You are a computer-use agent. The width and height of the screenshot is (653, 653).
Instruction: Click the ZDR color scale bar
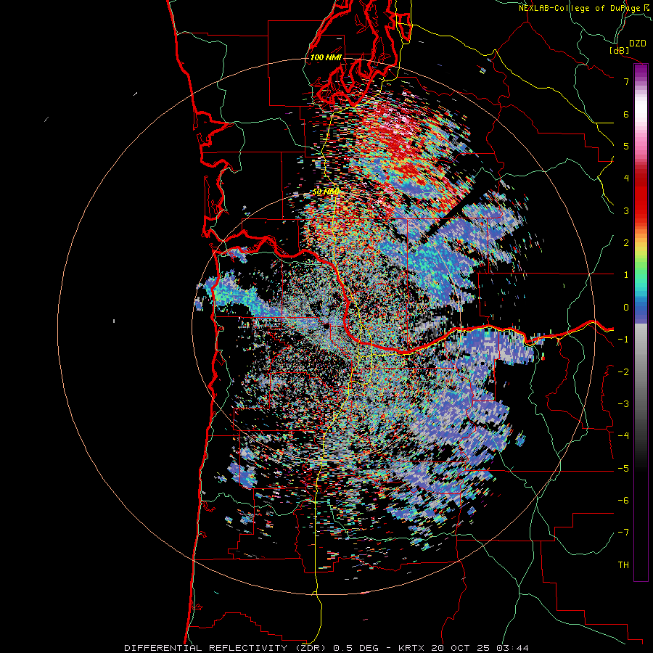coord(641,322)
